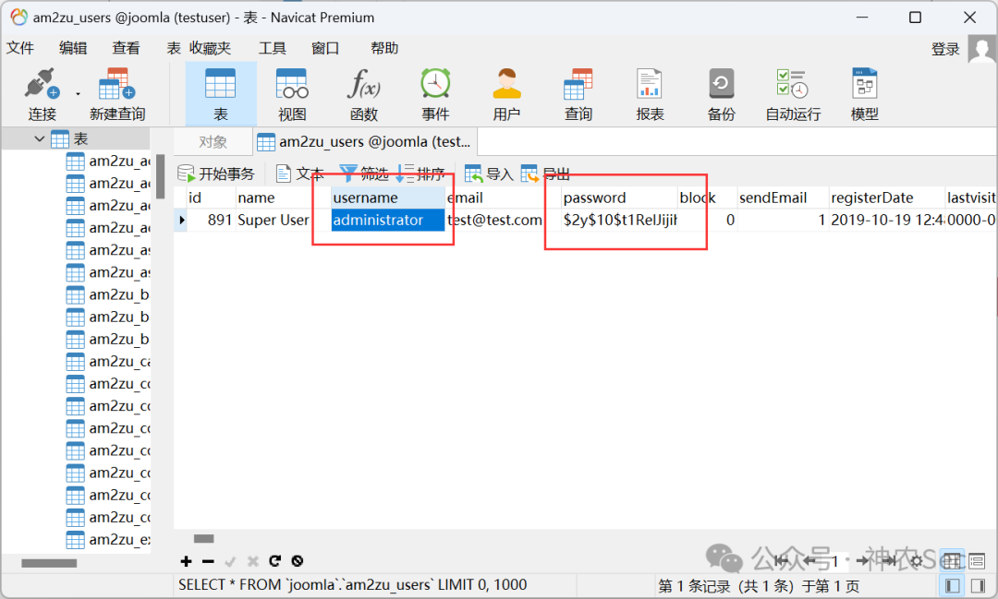Click the password column header
Viewport: 998px width, 599px height.
tap(619, 198)
